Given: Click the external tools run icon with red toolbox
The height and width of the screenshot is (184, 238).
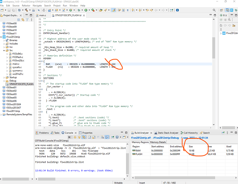Looking at the screenshot, I should (x=93, y=10).
